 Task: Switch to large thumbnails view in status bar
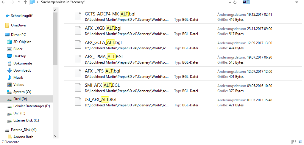tap(300, 142)
